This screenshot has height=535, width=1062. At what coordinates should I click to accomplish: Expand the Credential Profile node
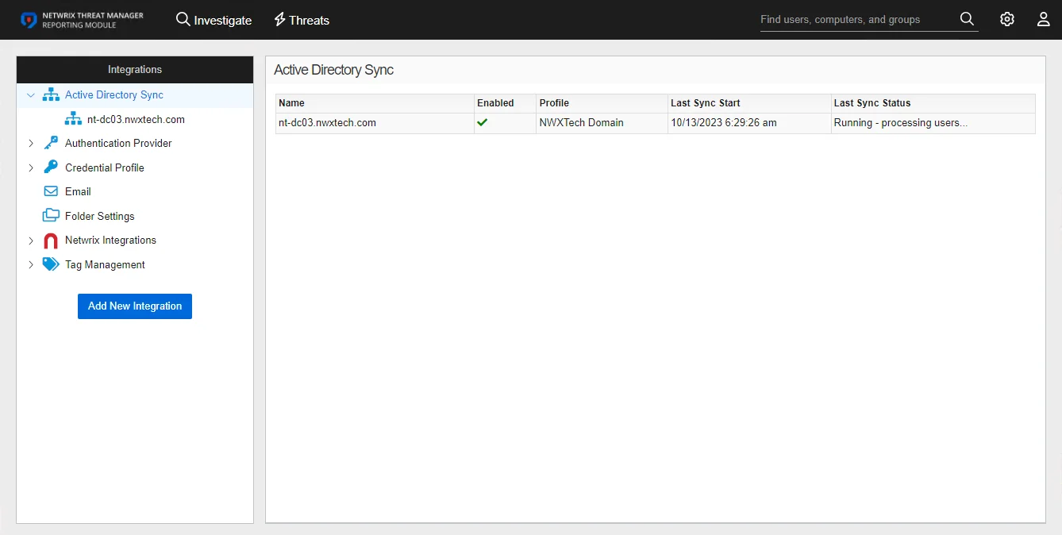31,167
